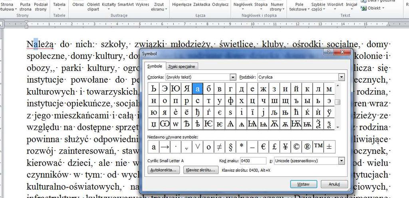The image size is (409, 198).
Task: Select Cyrillic letter ш in the grid
Action: click(x=274, y=101)
